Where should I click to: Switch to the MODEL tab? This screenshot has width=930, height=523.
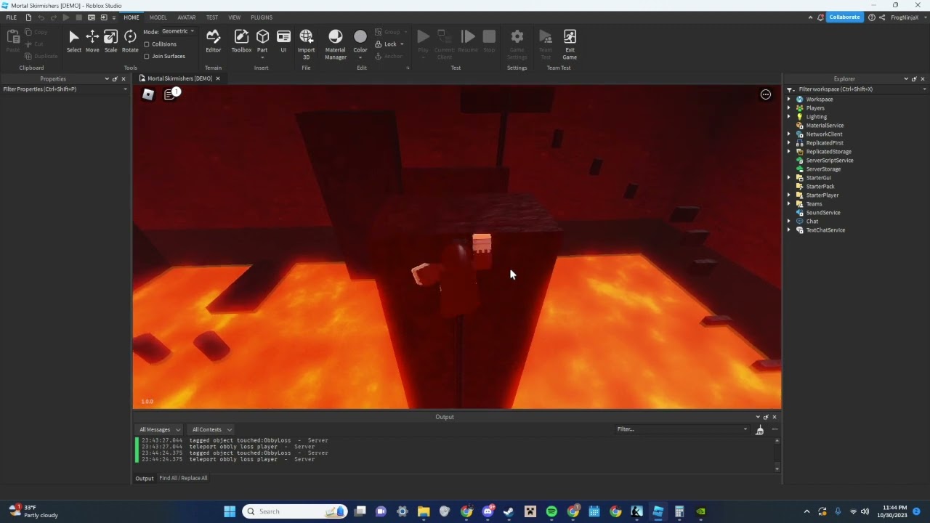tap(158, 17)
